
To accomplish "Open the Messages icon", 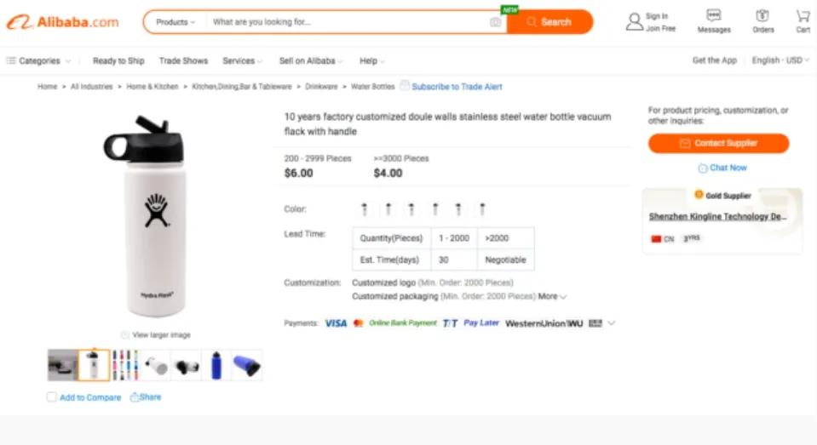I will pos(713,16).
